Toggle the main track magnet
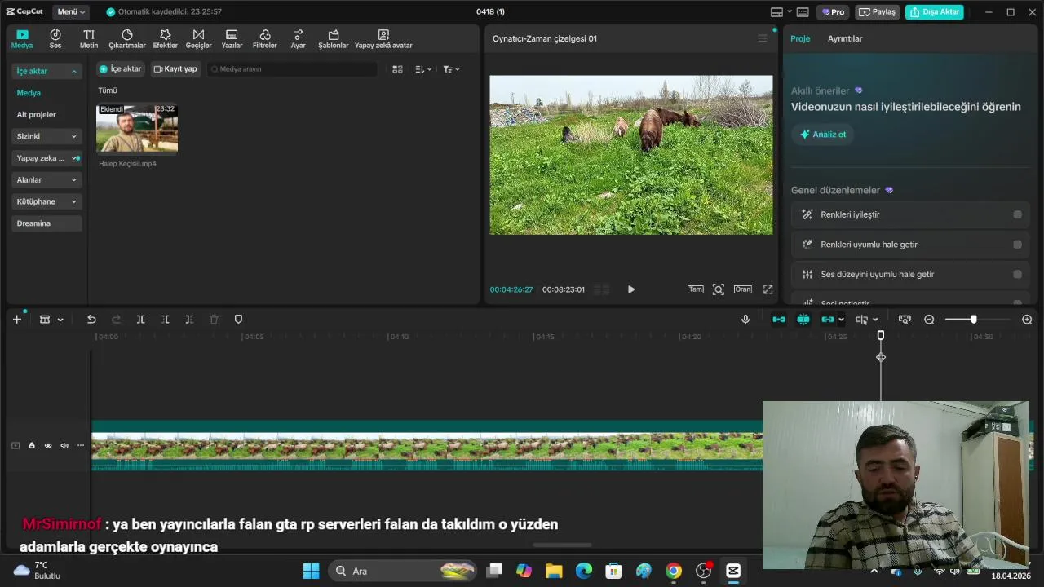 779,320
